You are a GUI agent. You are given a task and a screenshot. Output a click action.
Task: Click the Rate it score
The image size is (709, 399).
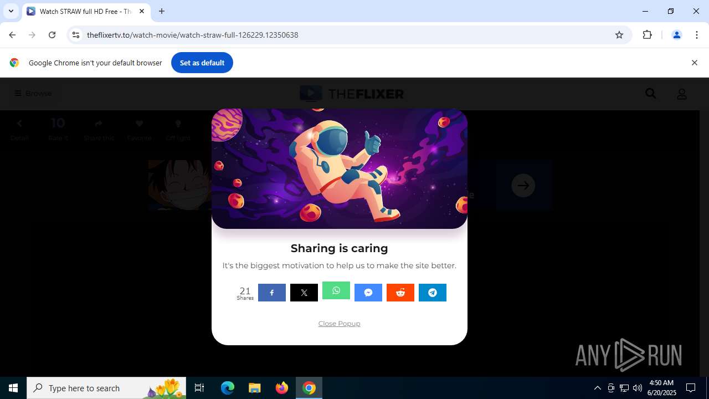pyautogui.click(x=58, y=130)
